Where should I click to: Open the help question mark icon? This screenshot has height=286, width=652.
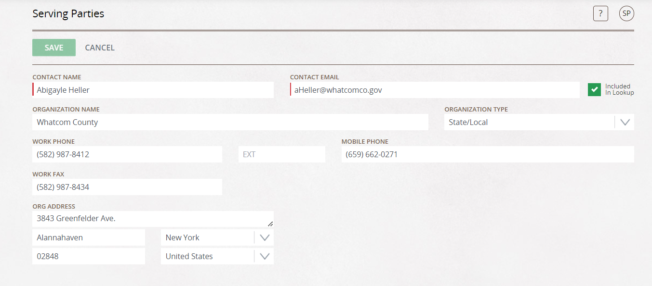click(x=600, y=13)
